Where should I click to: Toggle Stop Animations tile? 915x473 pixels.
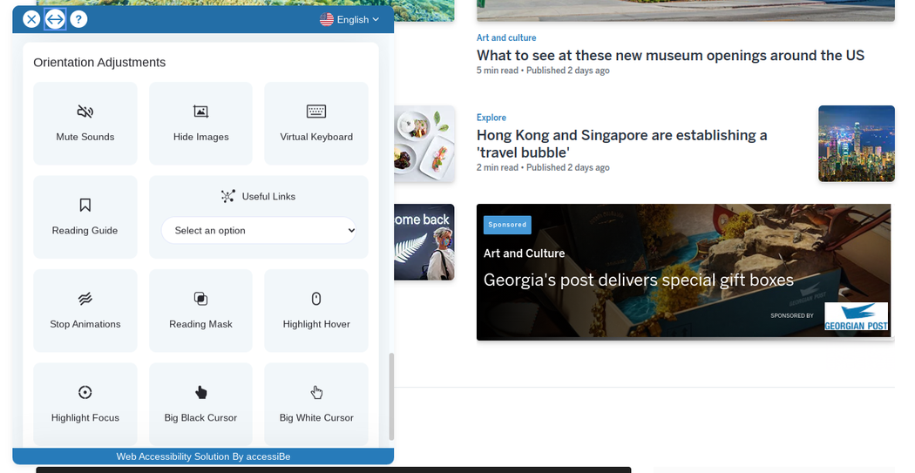tap(85, 310)
